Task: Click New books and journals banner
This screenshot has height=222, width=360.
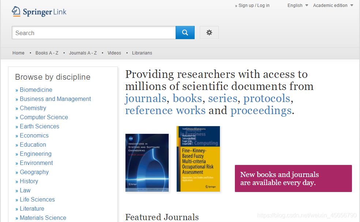Action: coord(293,178)
